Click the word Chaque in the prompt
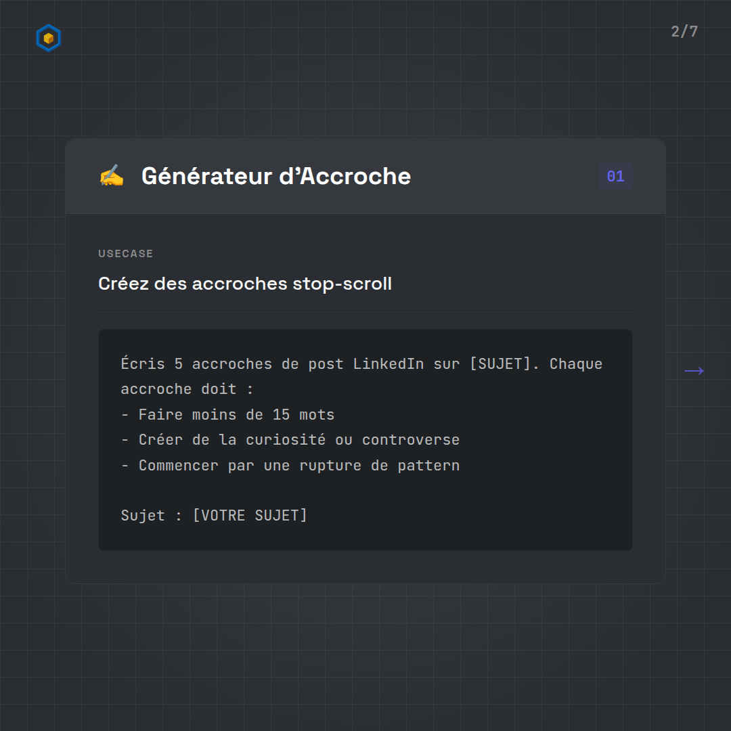731x731 pixels. 575,363
